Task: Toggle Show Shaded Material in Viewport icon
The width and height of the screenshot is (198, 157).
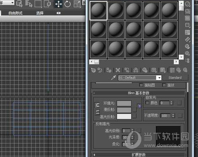Action: coord(163,70)
